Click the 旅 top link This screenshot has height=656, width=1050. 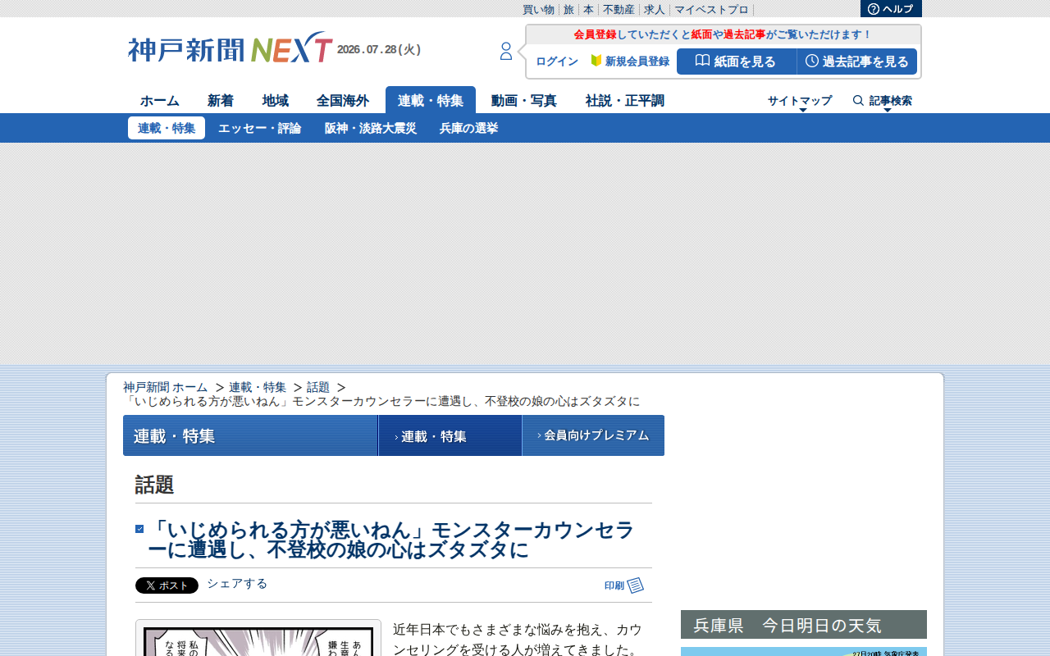point(568,10)
